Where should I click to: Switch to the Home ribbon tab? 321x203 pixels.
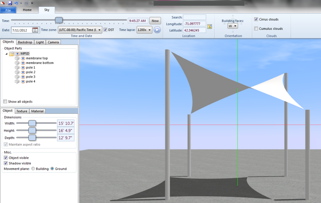[x=27, y=9]
